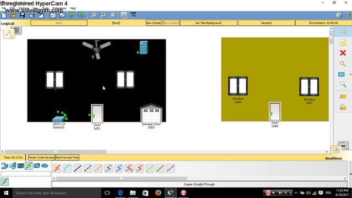Image resolution: width=352 pixels, height=198 pixels.
Task: Select the Multiuser Connection cloud category
Action: [45, 166]
